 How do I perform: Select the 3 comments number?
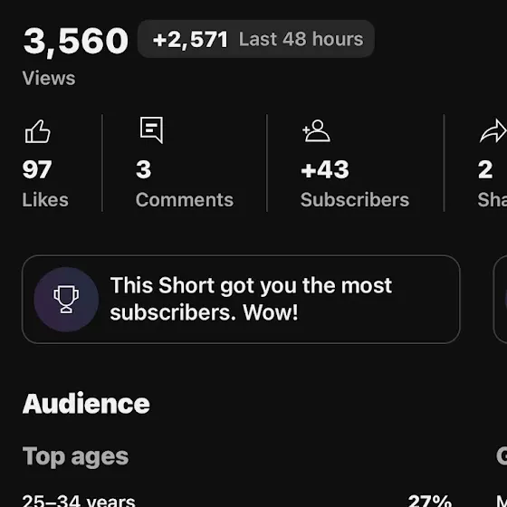144,169
